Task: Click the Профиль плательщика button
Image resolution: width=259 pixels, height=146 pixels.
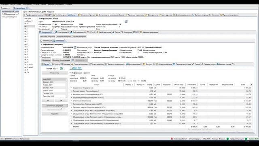Action: coord(61,60)
